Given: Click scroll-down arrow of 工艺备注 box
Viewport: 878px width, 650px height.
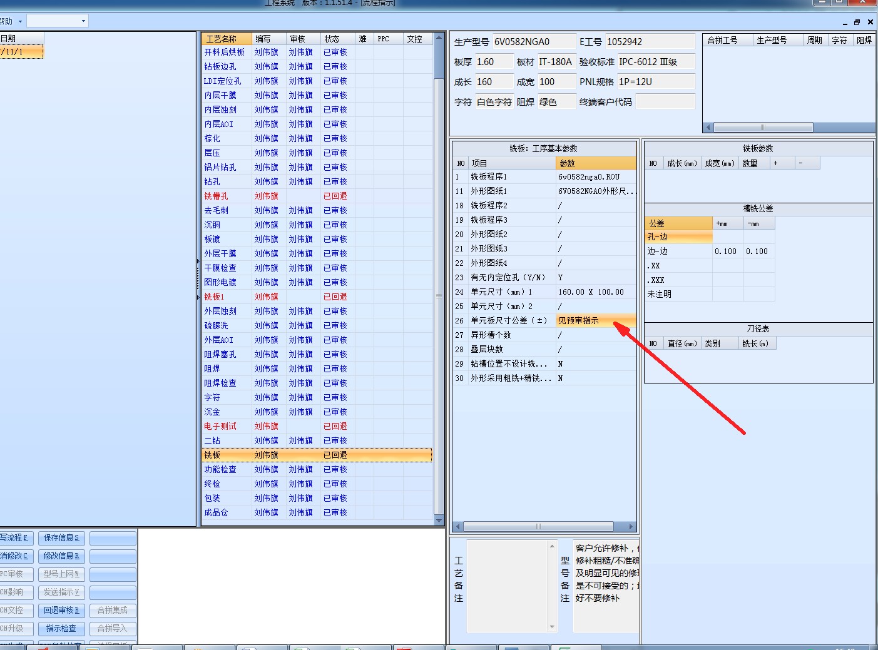Looking at the screenshot, I should (552, 626).
